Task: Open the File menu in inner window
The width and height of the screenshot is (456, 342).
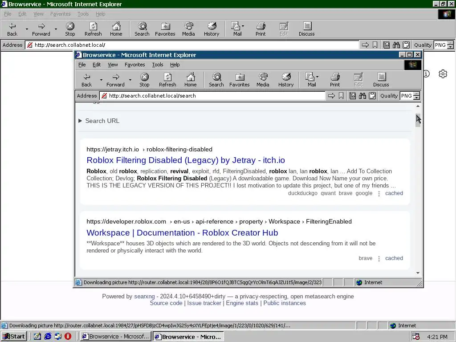Action: point(82,65)
